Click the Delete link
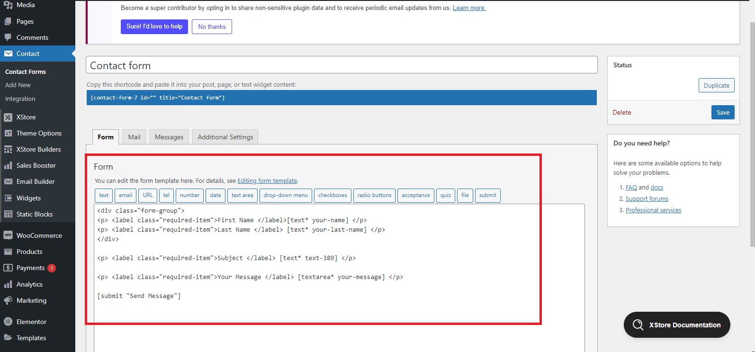The width and height of the screenshot is (755, 352). point(622,112)
